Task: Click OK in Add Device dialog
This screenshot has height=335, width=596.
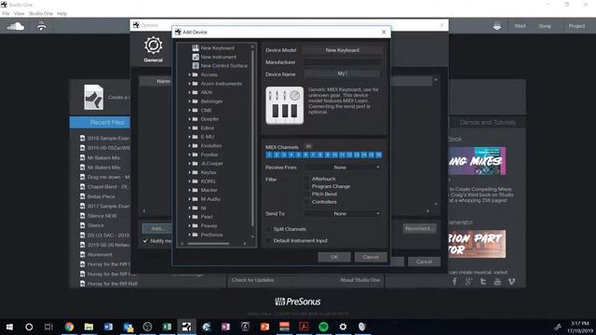Action: (334, 257)
